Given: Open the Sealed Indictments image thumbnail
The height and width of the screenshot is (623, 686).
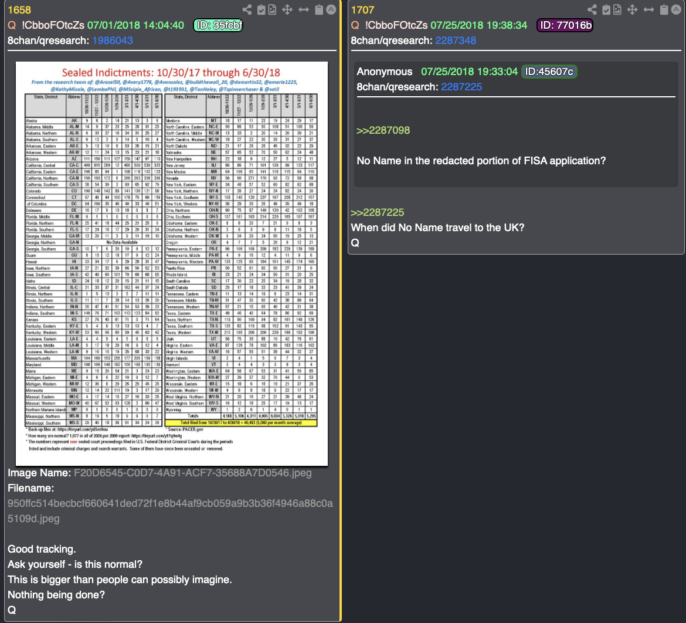Looking at the screenshot, I should click(171, 263).
